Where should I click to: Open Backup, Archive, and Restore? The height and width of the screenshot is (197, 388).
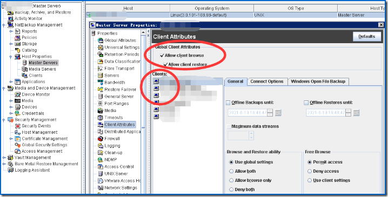coord(43,12)
